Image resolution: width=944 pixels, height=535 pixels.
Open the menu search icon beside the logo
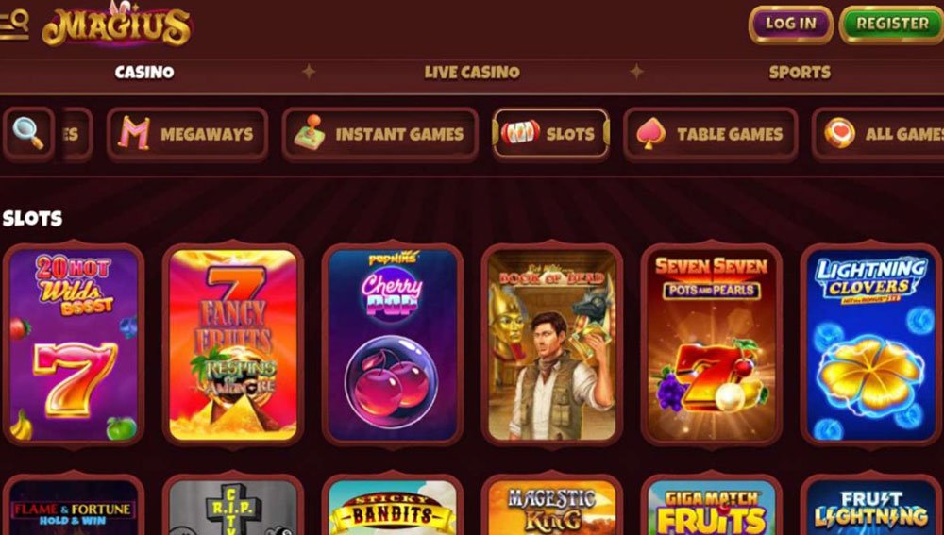pyautogui.click(x=14, y=25)
